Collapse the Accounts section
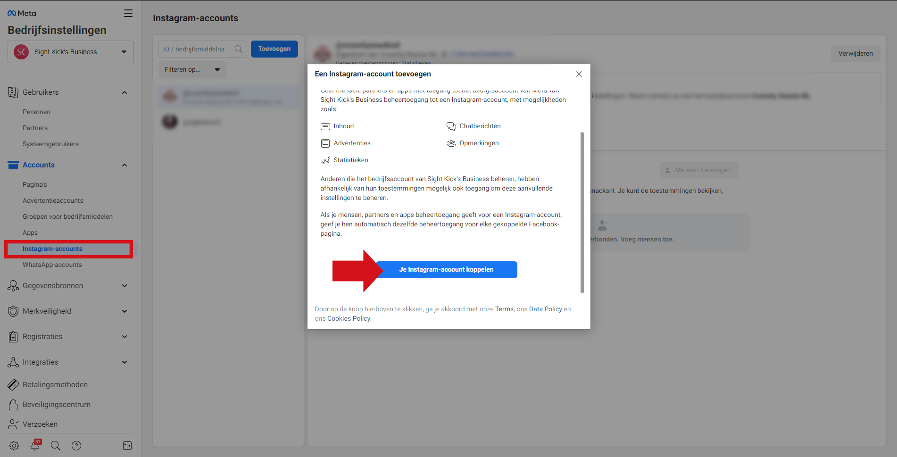The width and height of the screenshot is (897, 457). 125,165
